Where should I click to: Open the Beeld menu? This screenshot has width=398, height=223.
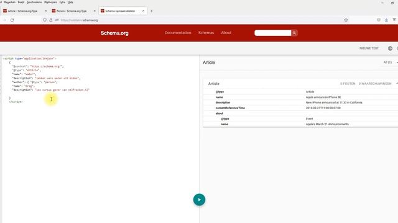pyautogui.click(x=21, y=2)
